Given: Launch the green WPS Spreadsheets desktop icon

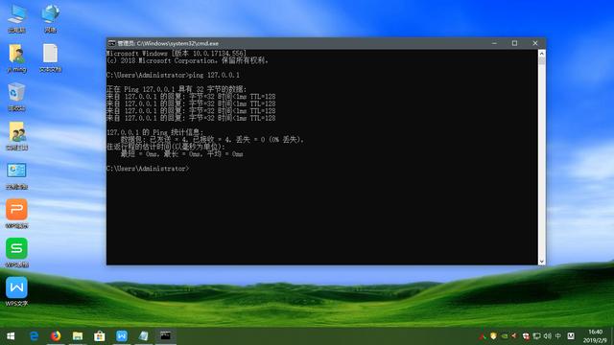Looking at the screenshot, I should pyautogui.click(x=17, y=253).
